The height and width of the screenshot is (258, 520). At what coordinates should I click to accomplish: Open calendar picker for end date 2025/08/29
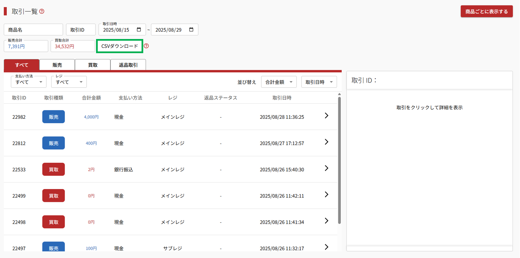[x=191, y=30]
